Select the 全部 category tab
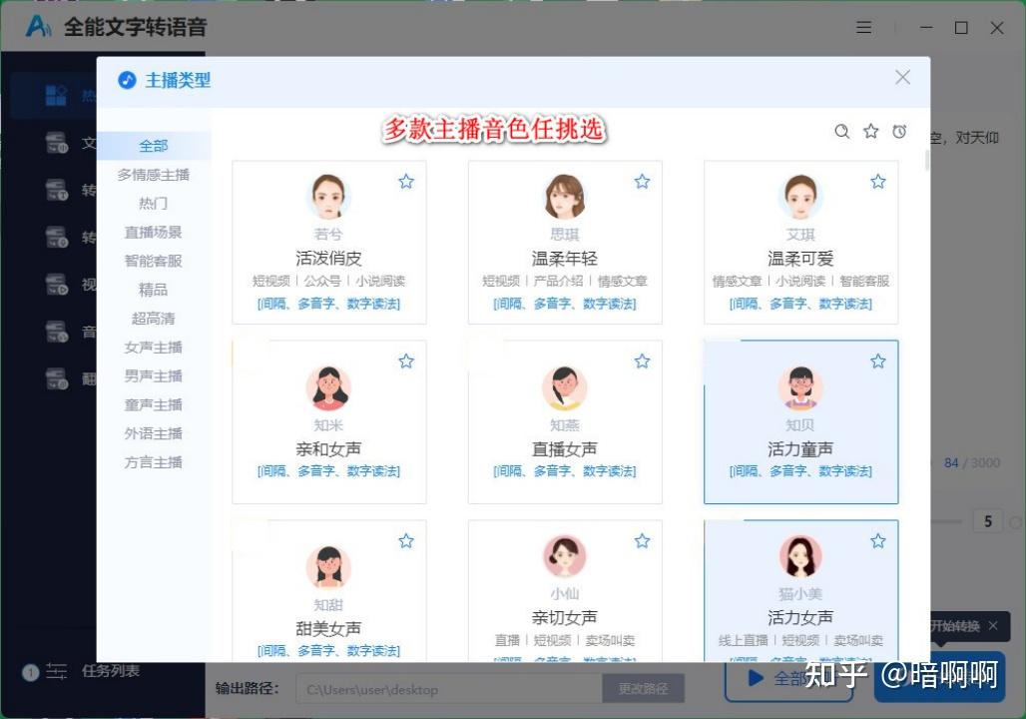This screenshot has height=719, width=1026. 154,146
